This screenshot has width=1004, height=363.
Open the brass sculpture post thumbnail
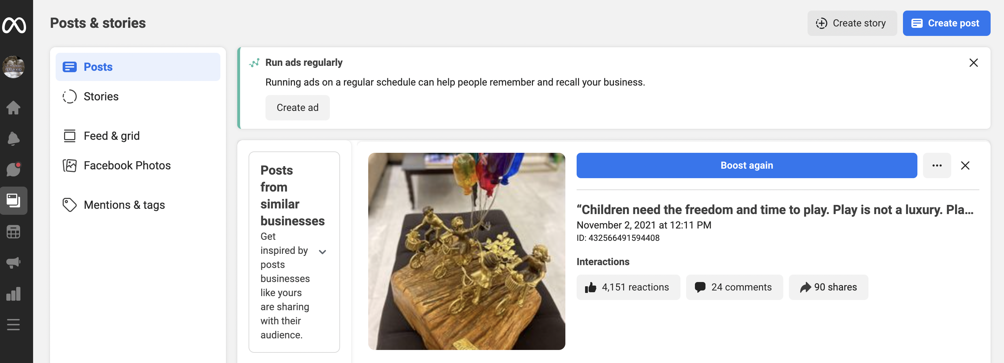click(x=466, y=251)
